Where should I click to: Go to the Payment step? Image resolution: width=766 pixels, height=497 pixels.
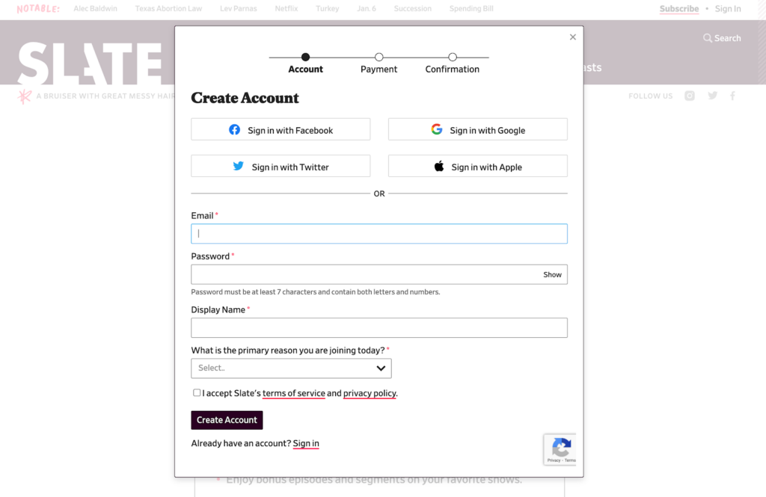379,58
